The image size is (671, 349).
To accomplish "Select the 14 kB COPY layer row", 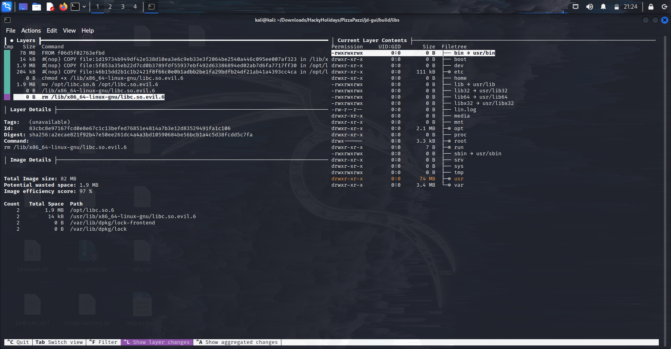I will point(171,59).
